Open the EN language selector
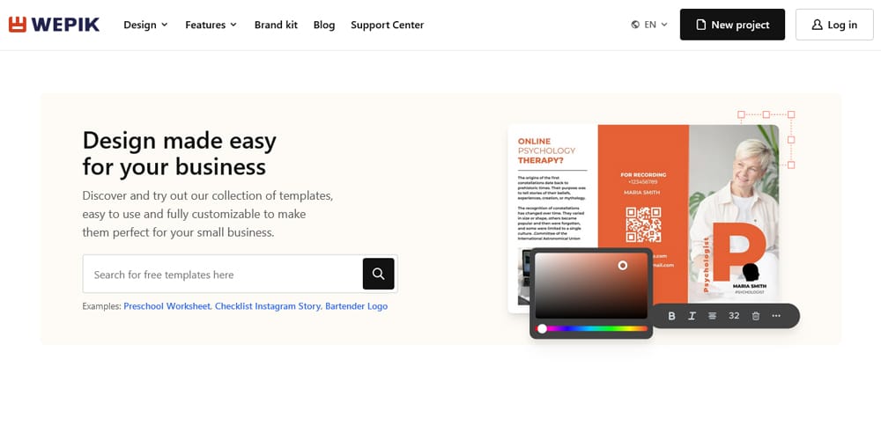The width and height of the screenshot is (881, 440). coord(649,25)
